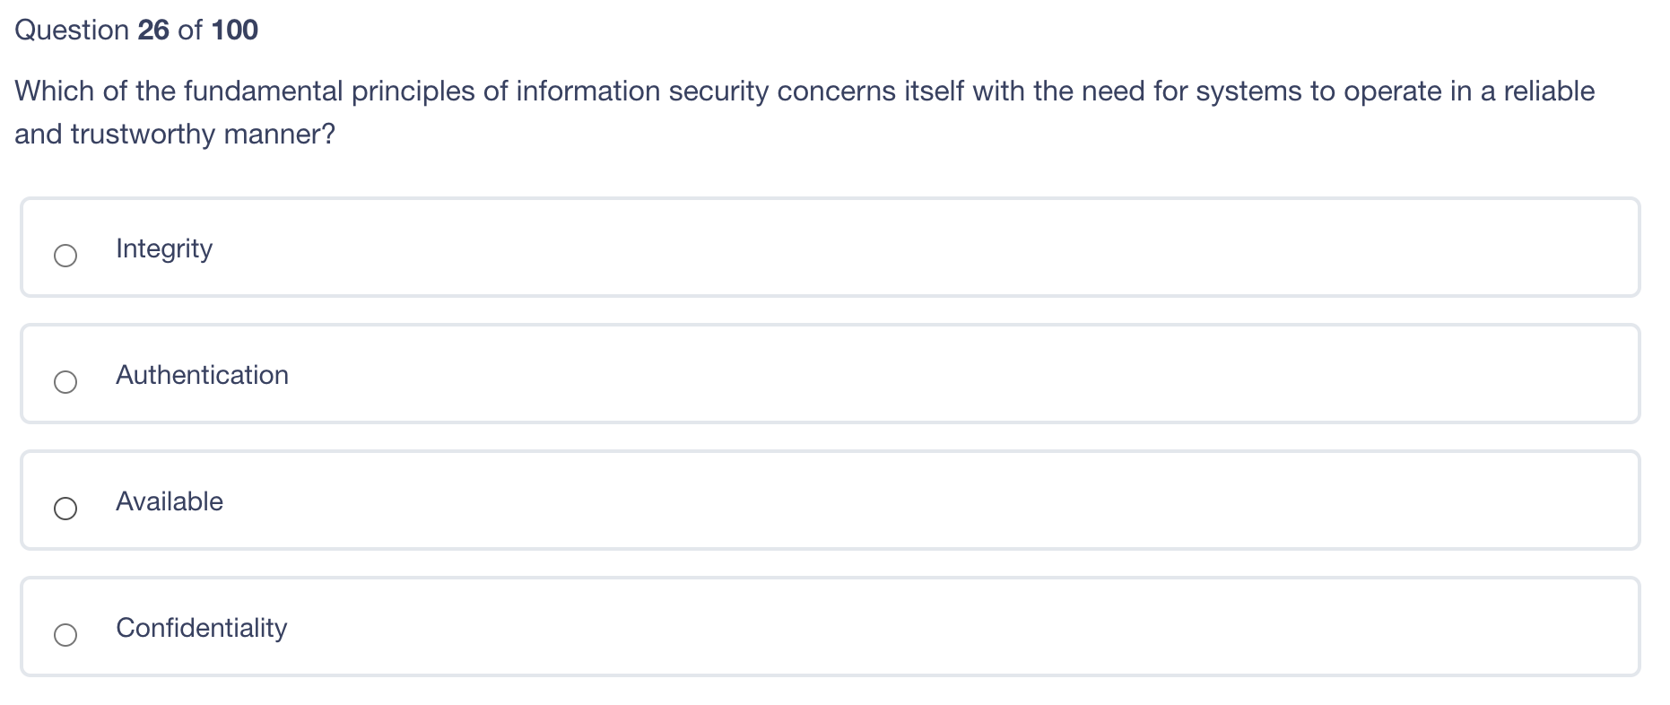
Task: Select the Authentication radio button
Action: (x=65, y=382)
